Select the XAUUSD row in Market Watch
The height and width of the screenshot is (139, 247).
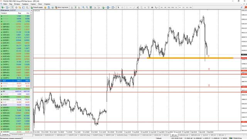pos(15,100)
